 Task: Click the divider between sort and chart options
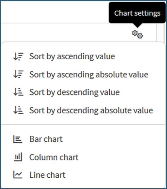pos(83,124)
